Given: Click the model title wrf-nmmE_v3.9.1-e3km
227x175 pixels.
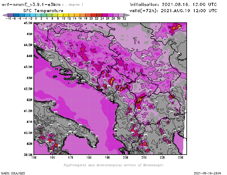Looking at the screenshot, I should [31, 5].
